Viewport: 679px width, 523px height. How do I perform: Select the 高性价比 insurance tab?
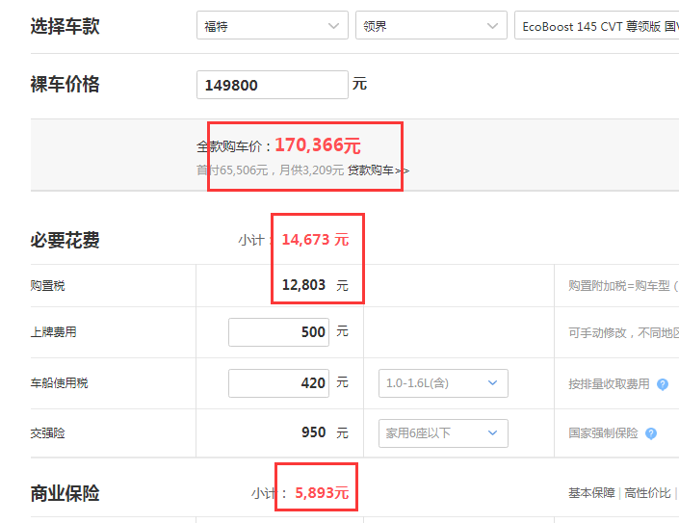point(647,493)
